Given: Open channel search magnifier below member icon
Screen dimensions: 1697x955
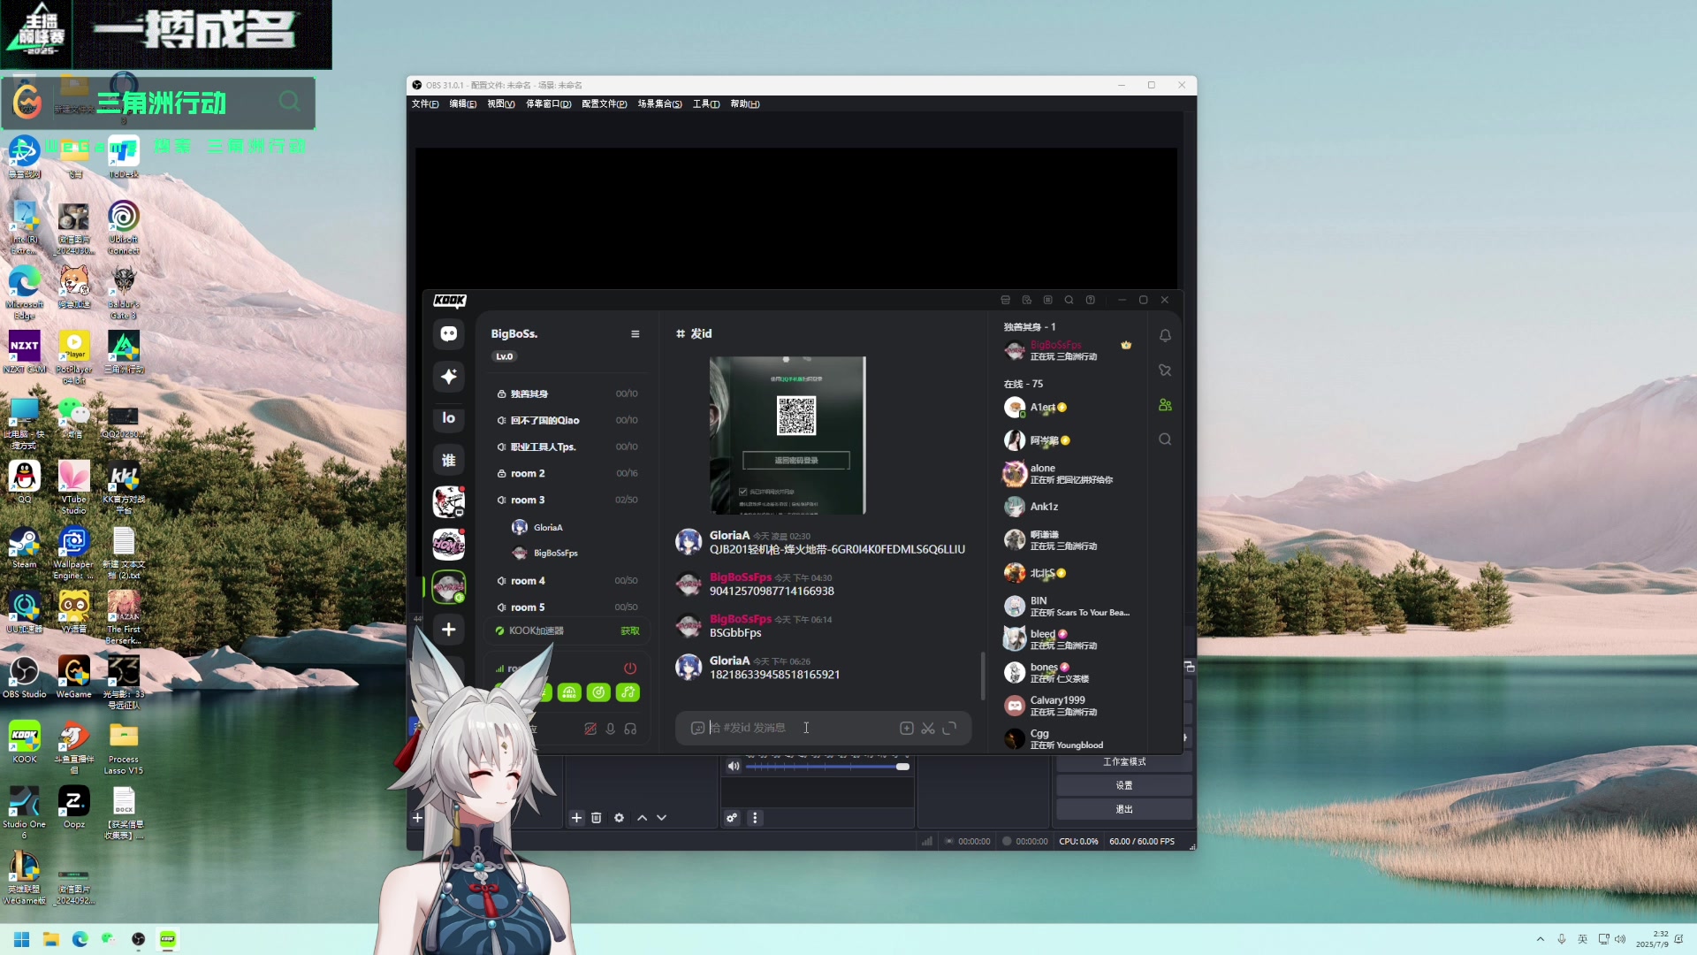Looking at the screenshot, I should coord(1165,439).
